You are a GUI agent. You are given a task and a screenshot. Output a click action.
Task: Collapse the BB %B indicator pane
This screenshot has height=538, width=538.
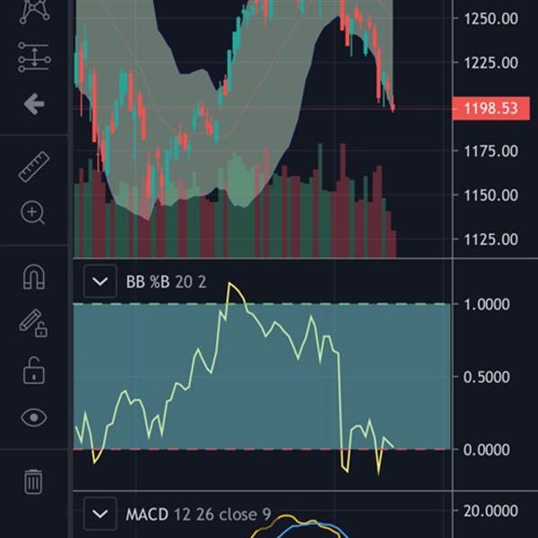[x=100, y=282]
